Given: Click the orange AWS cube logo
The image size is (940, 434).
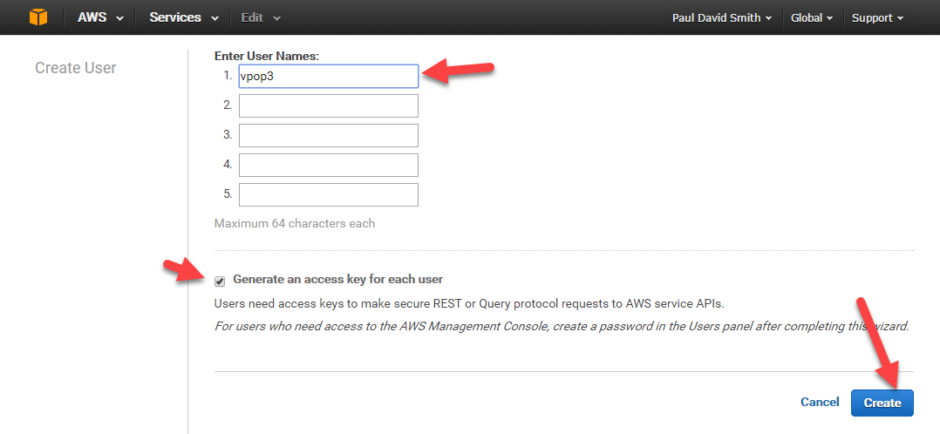Looking at the screenshot, I should click(38, 17).
